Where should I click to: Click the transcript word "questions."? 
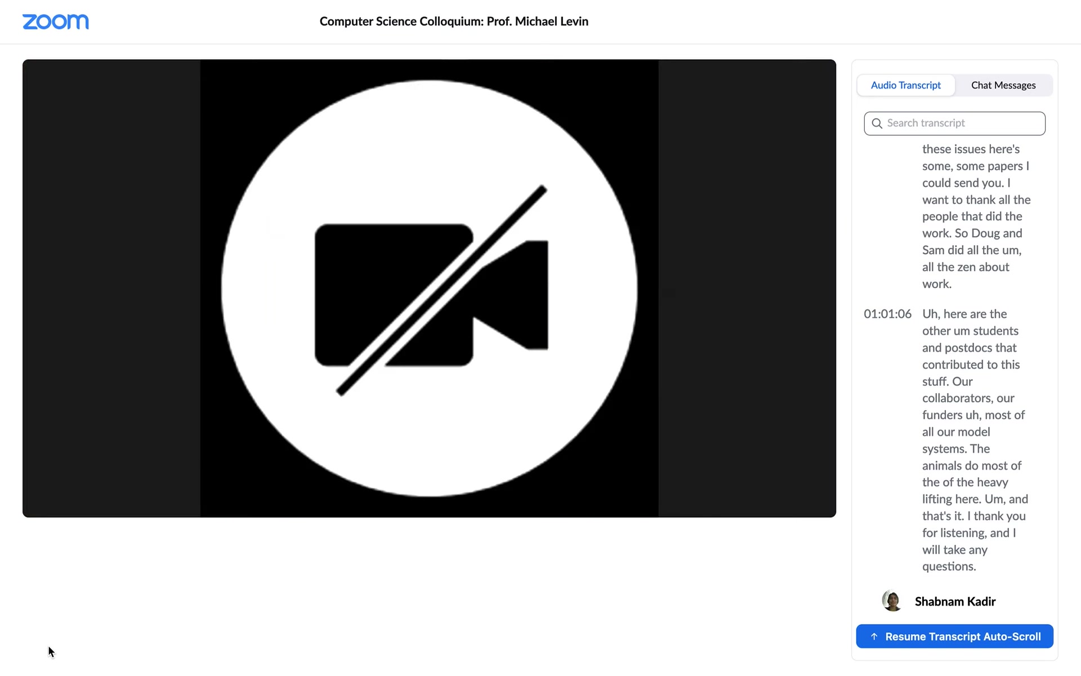coord(949,567)
